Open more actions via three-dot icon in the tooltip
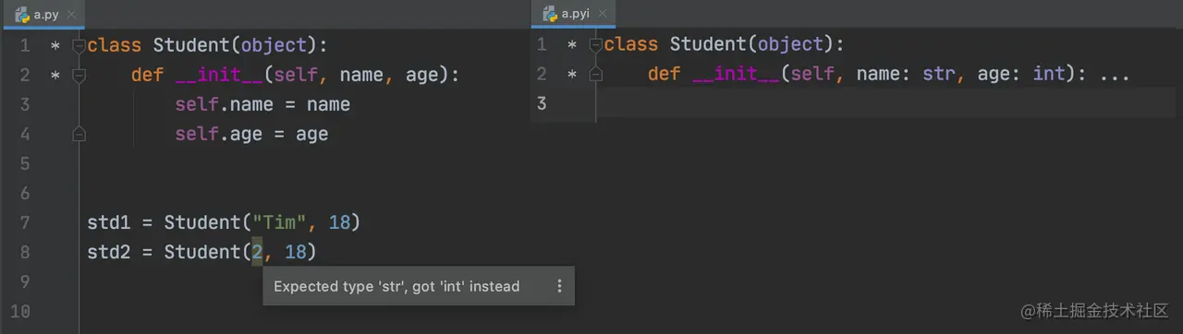1183x334 pixels. click(558, 286)
